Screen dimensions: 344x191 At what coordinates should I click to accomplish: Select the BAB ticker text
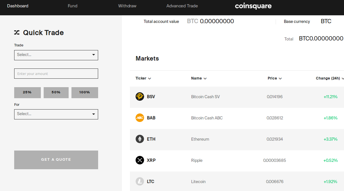pos(151,118)
